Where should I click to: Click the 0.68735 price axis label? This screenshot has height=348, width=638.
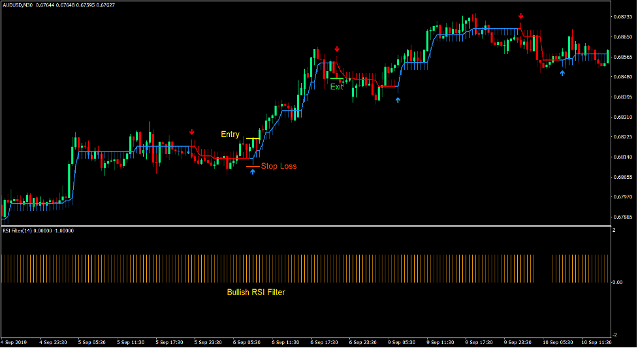click(622, 17)
